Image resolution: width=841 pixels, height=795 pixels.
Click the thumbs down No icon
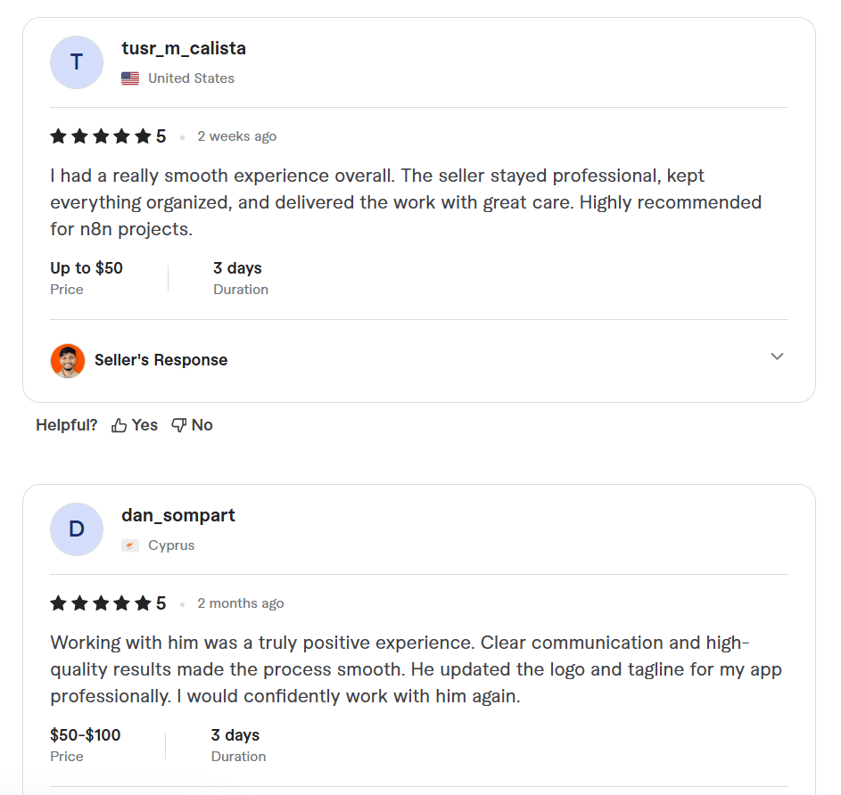point(178,425)
